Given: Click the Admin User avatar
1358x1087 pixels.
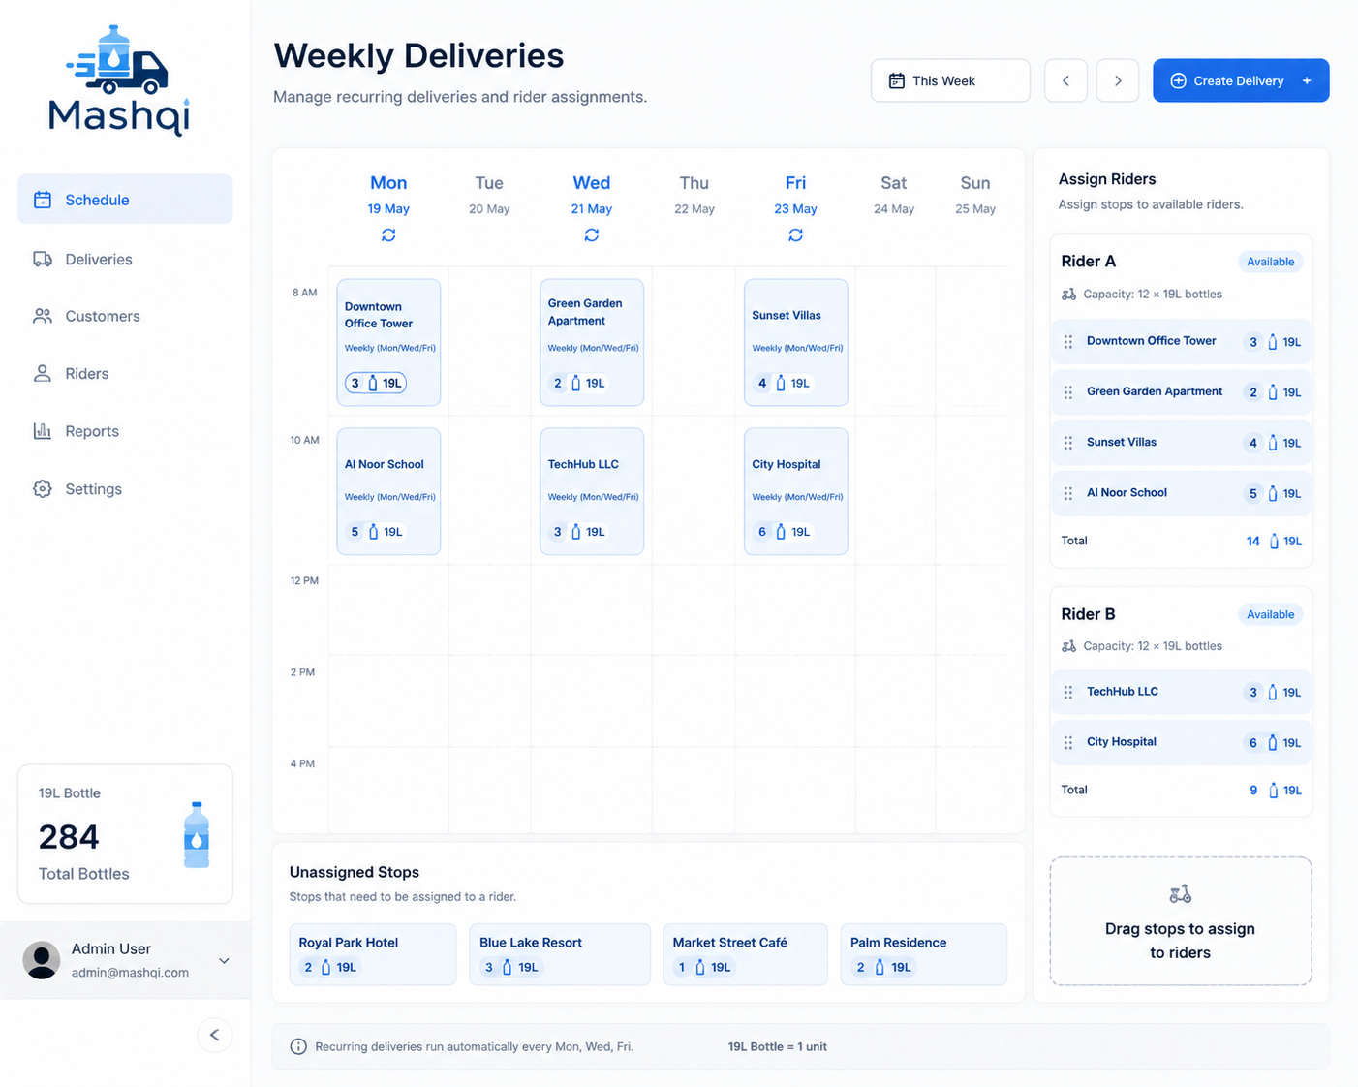Looking at the screenshot, I should [x=42, y=960].
